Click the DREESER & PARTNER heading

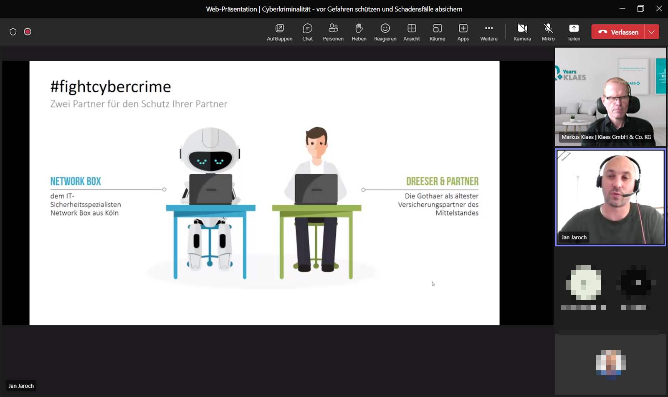point(442,181)
